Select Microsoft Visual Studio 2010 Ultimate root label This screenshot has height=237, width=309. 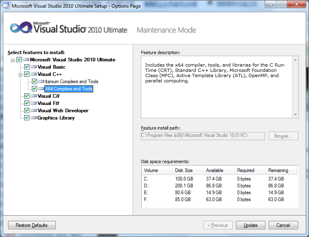73,59
